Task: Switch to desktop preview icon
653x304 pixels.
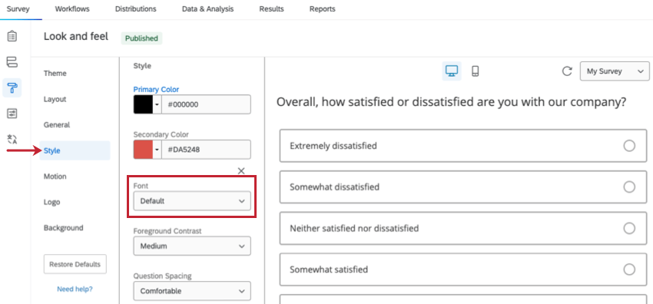Action: (452, 71)
